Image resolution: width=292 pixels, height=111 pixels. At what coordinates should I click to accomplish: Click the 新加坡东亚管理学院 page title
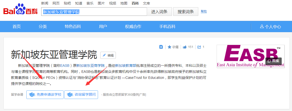click(x=54, y=55)
